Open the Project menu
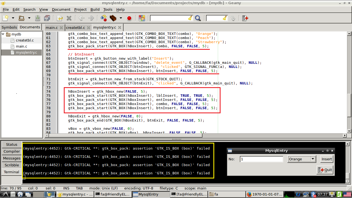 [x=80, y=9]
